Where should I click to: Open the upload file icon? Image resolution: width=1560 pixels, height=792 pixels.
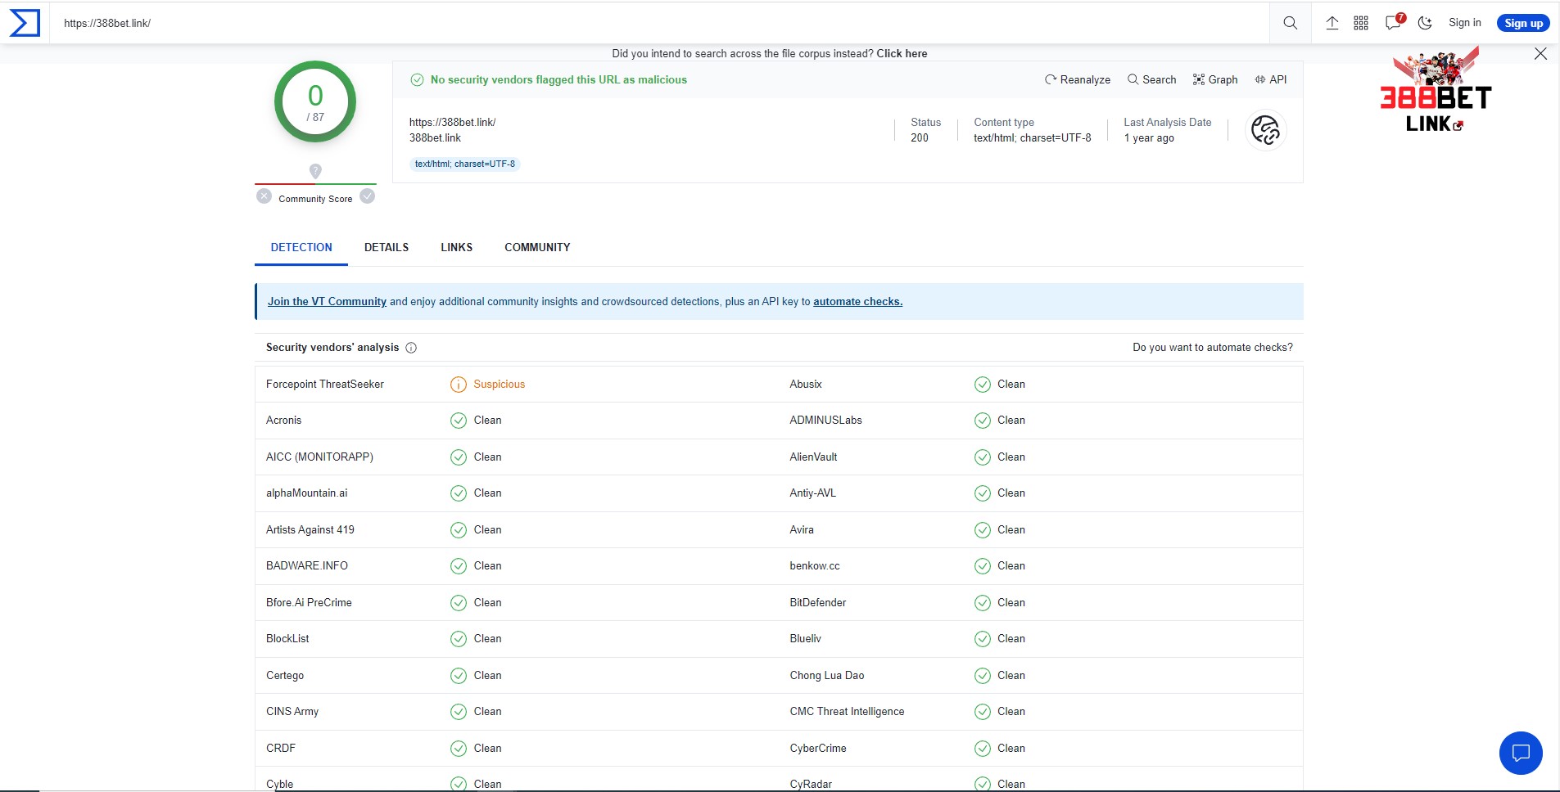pos(1332,23)
